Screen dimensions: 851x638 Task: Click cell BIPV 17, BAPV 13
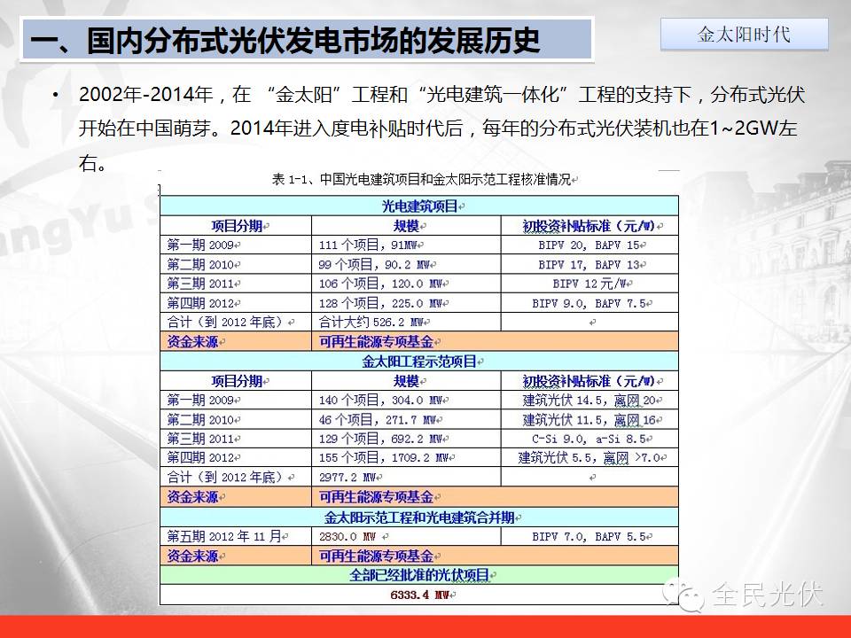[590, 265]
